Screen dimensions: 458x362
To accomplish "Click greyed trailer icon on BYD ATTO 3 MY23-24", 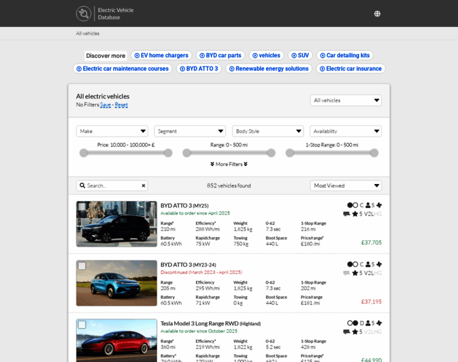I will point(347,273).
